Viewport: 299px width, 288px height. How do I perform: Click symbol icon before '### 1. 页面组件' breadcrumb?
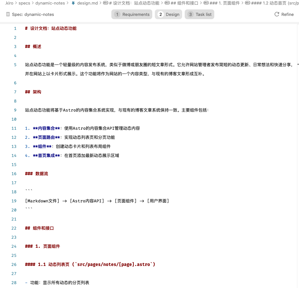206,3
